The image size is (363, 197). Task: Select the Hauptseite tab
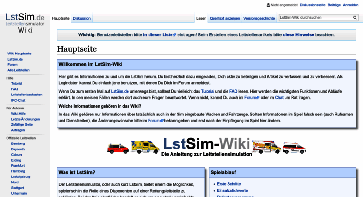(x=60, y=18)
